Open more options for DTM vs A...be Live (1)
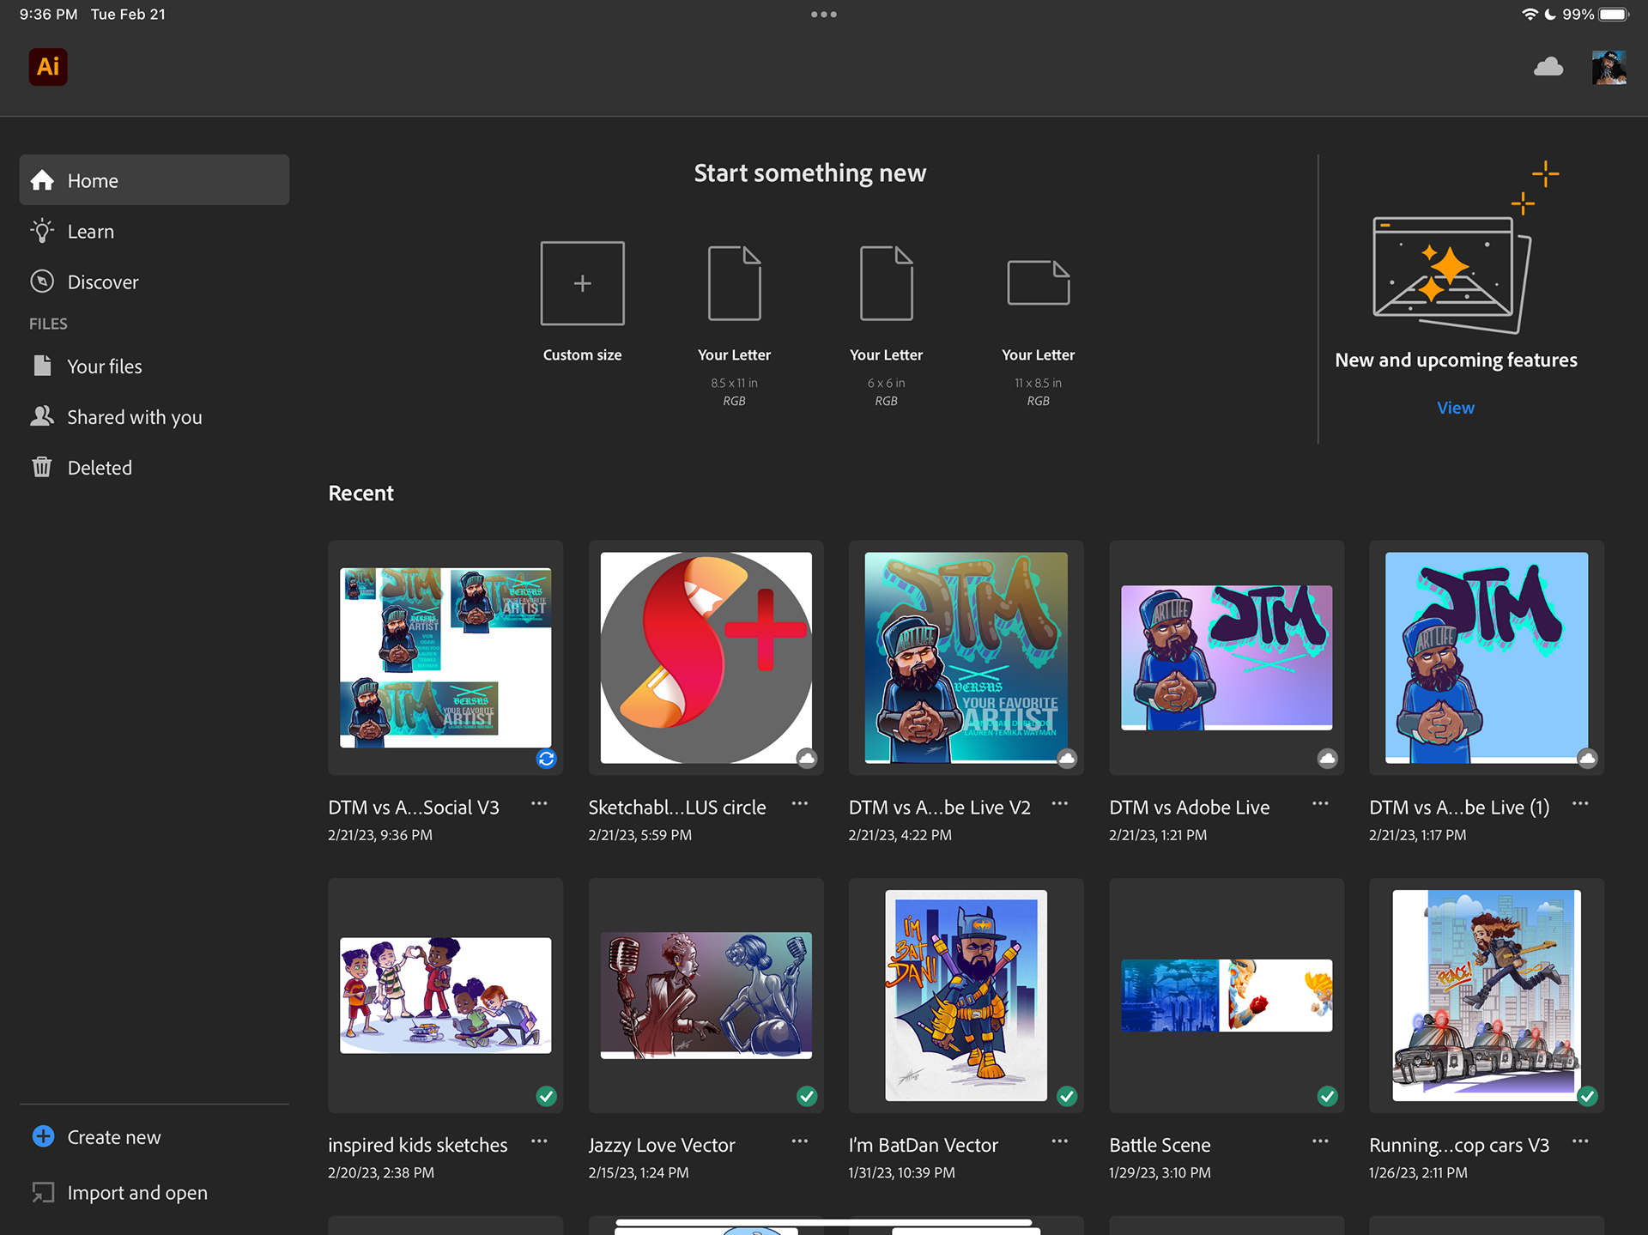This screenshot has height=1235, width=1648. [x=1580, y=804]
